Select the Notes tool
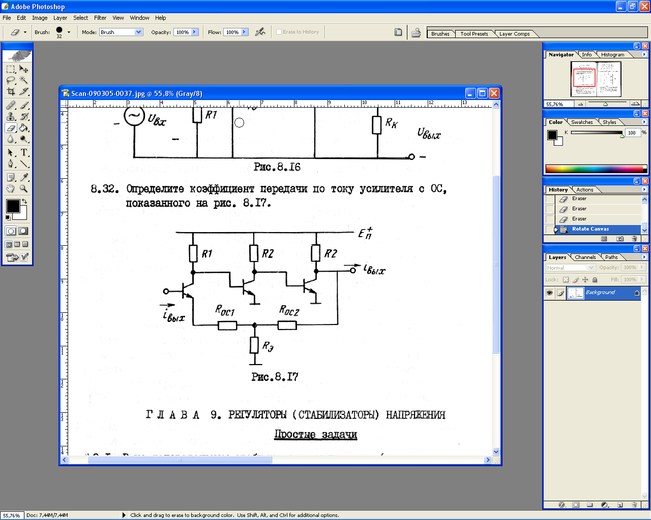The height and width of the screenshot is (520, 651). (11, 177)
